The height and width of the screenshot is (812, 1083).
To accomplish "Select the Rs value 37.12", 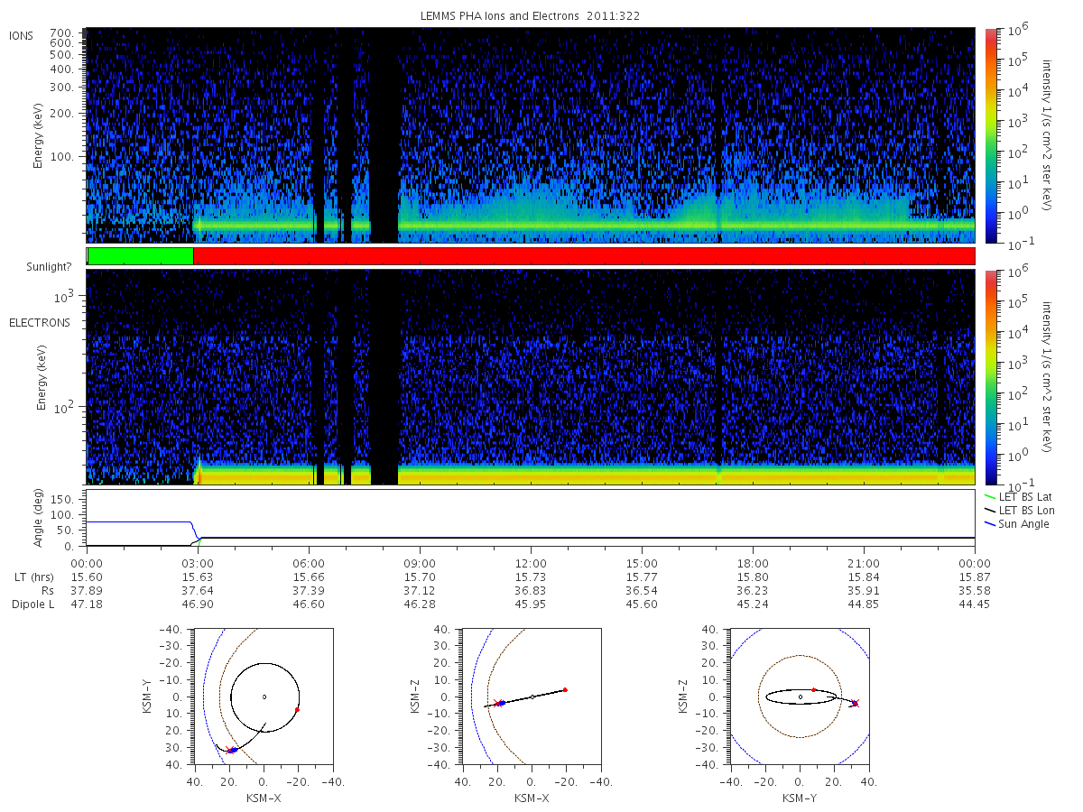I will 420,591.
